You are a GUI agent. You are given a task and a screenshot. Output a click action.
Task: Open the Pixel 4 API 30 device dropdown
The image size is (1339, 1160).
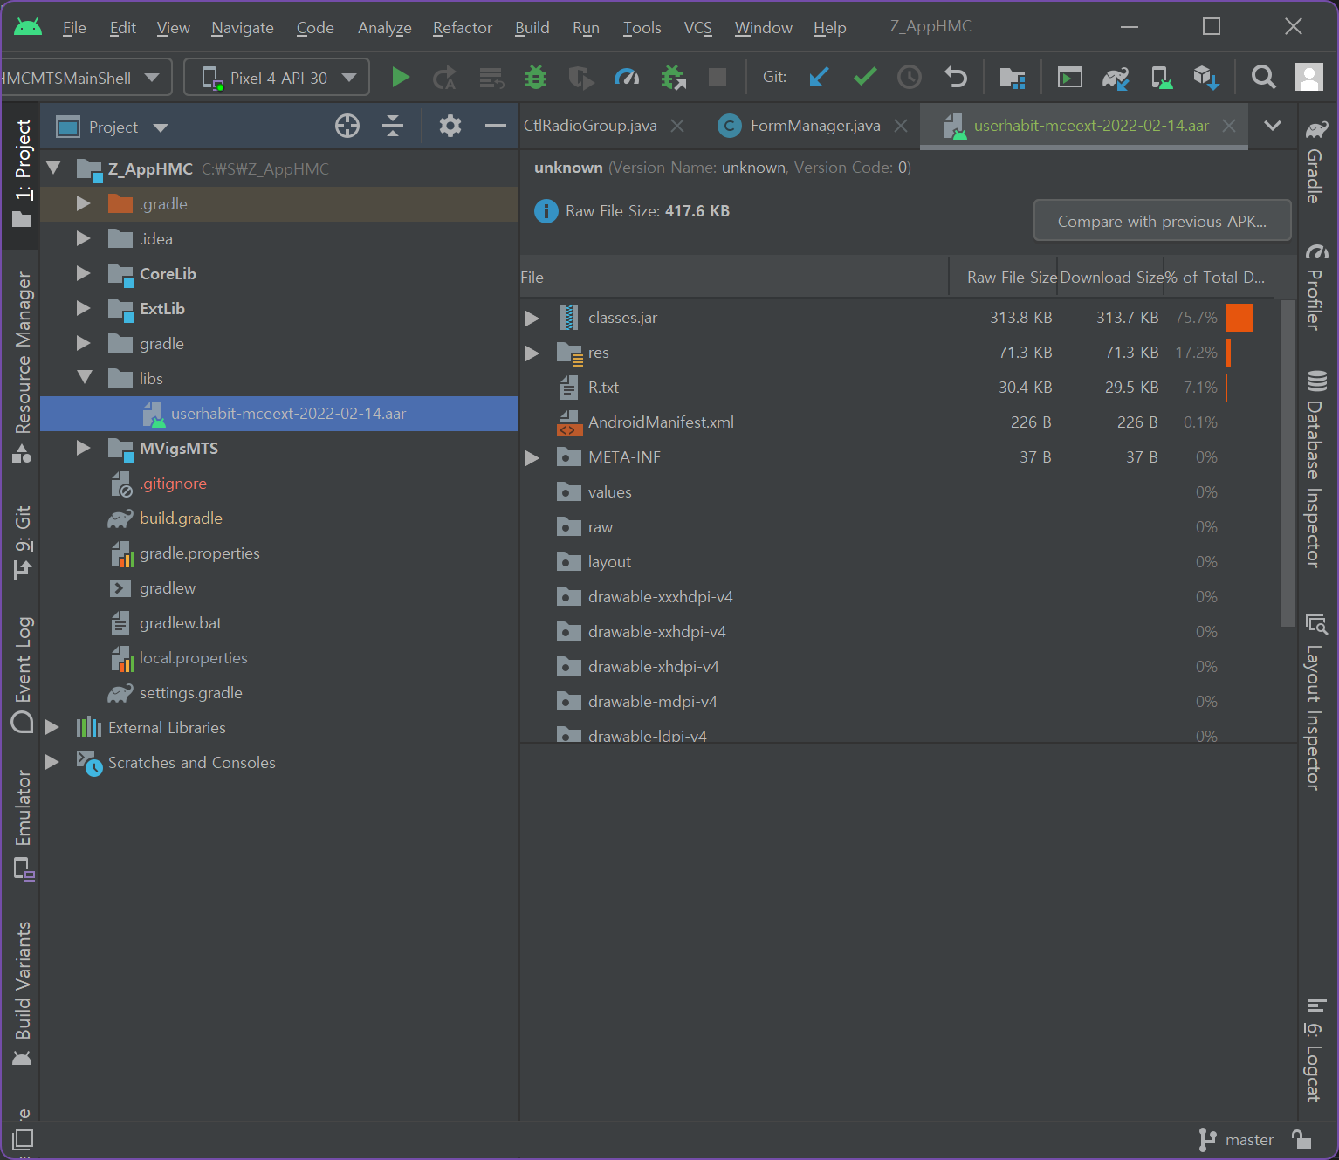[x=278, y=78]
